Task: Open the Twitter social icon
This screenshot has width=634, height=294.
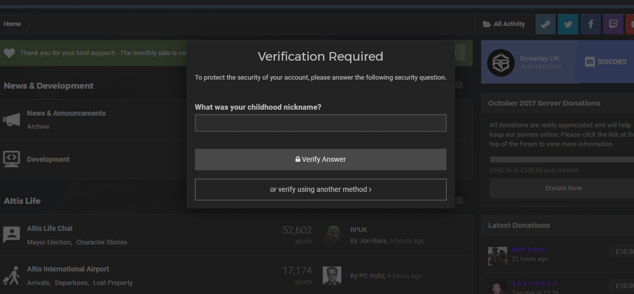Action: pos(568,24)
